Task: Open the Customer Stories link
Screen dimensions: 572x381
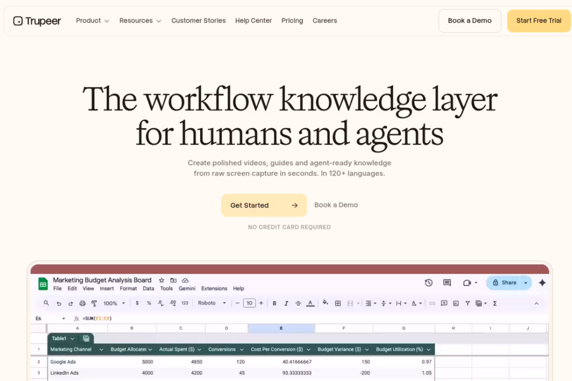Action: (198, 21)
